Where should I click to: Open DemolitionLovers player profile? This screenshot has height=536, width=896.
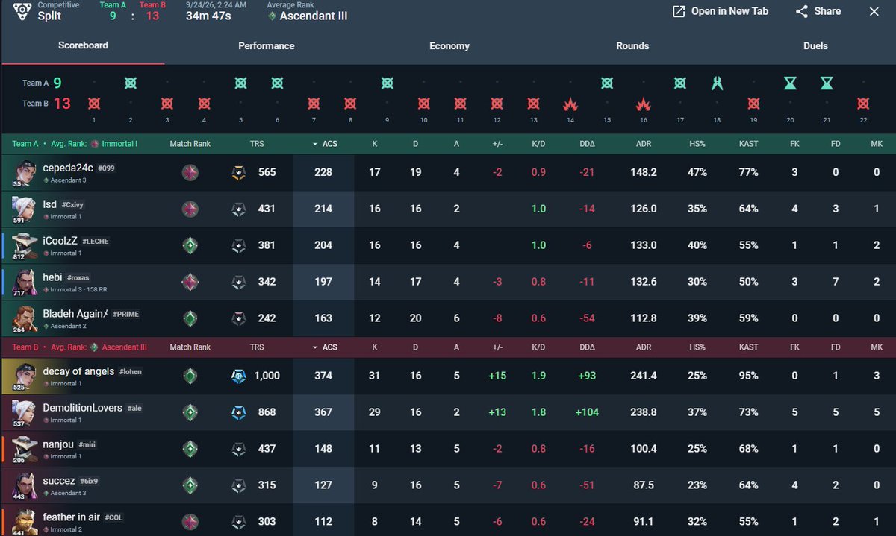83,408
